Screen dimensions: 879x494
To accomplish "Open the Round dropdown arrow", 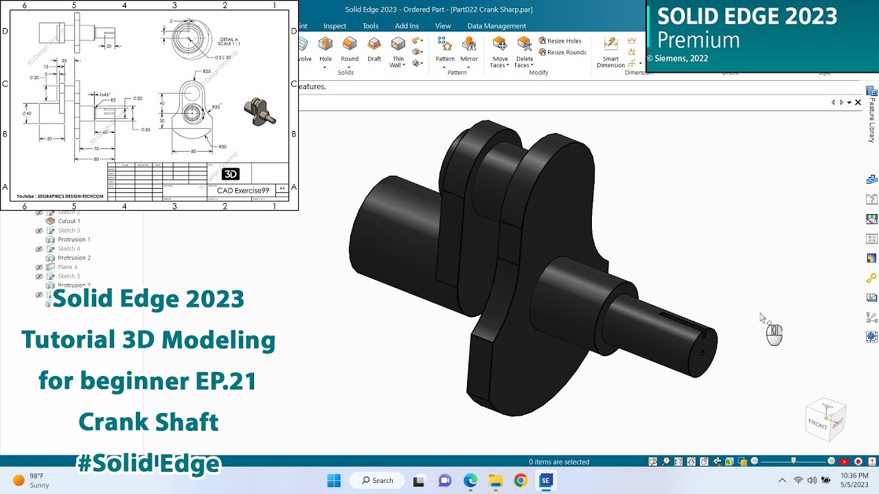I will coord(350,67).
